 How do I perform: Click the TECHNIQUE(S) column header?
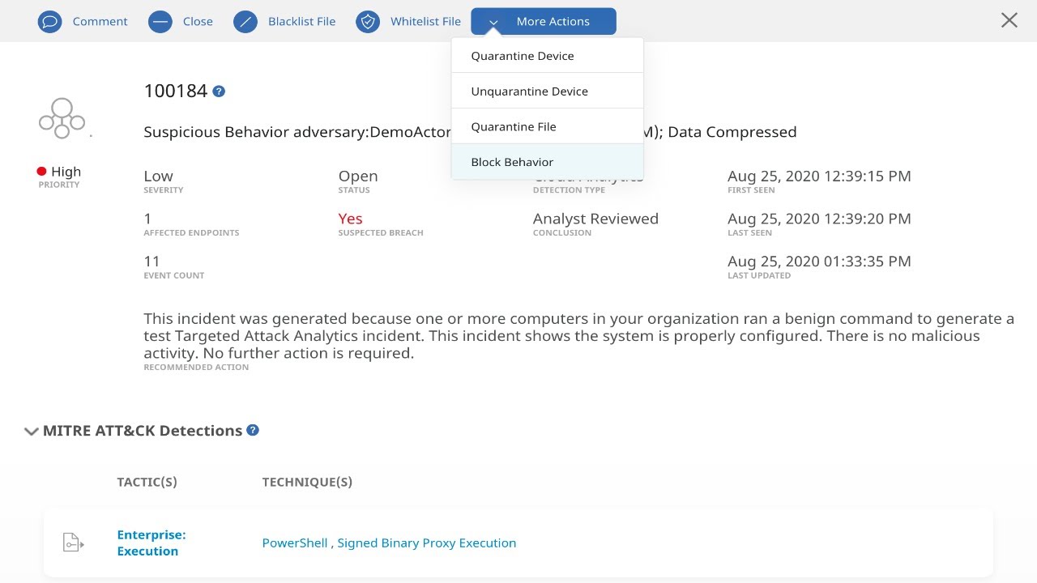pyautogui.click(x=307, y=482)
